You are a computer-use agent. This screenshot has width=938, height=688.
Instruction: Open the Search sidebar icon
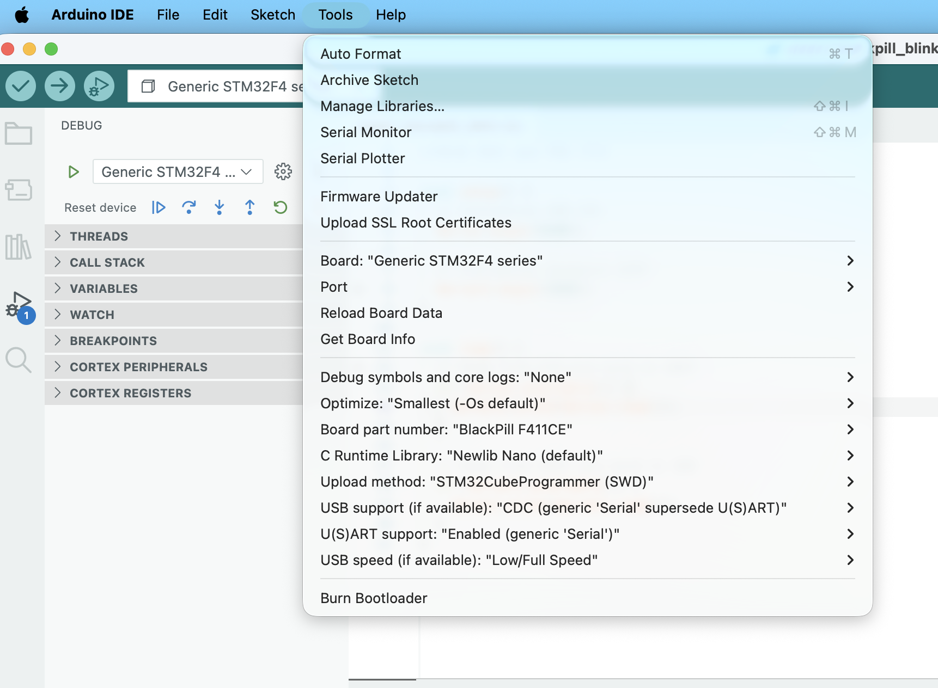pos(19,360)
